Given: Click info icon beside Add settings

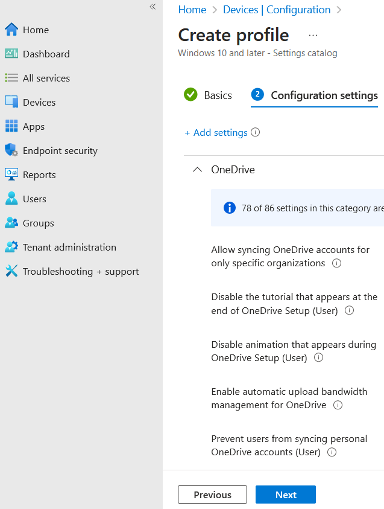Looking at the screenshot, I should click(x=255, y=132).
